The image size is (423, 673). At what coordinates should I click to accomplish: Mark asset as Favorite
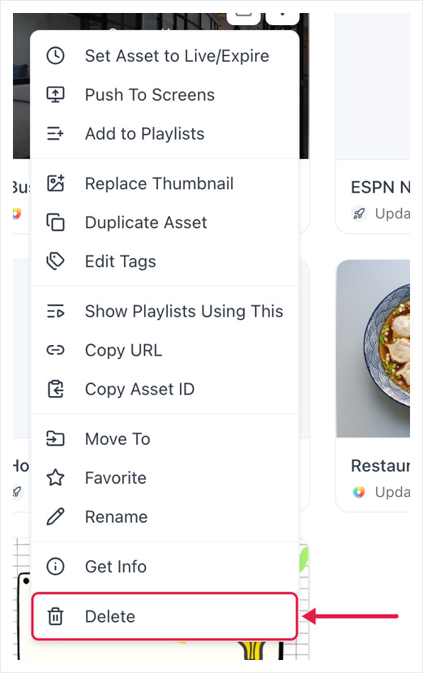click(165, 477)
